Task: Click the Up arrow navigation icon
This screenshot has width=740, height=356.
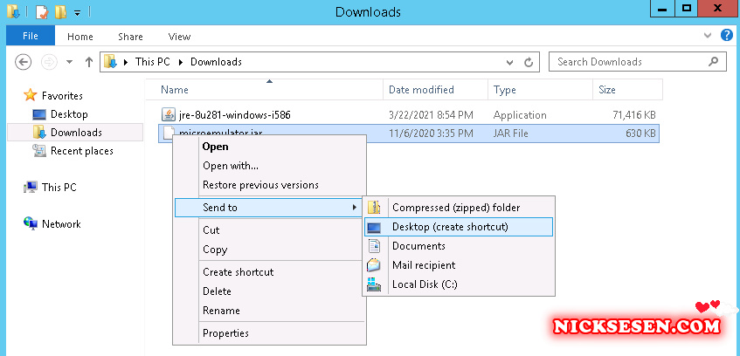Action: [x=89, y=62]
